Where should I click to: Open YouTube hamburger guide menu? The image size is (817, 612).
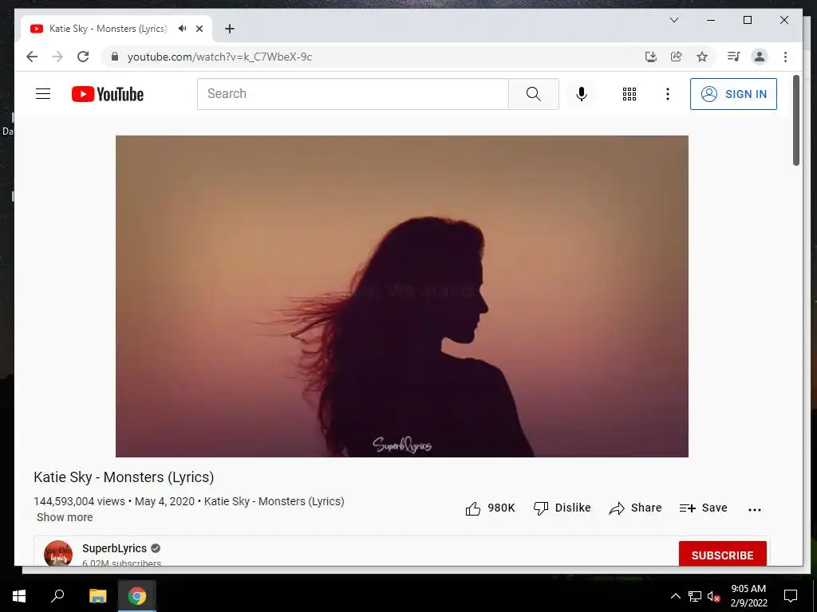tap(43, 94)
